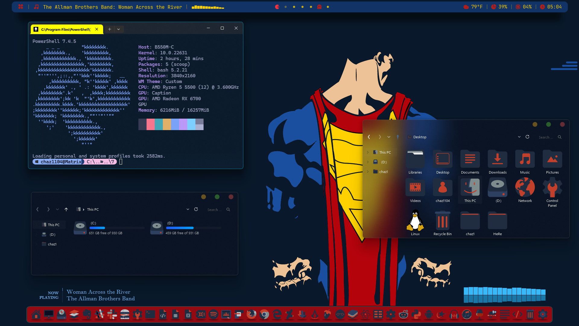This screenshot has width=579, height=326.
Task: Open recent locations chevron in Desktop window
Action: pos(389,137)
